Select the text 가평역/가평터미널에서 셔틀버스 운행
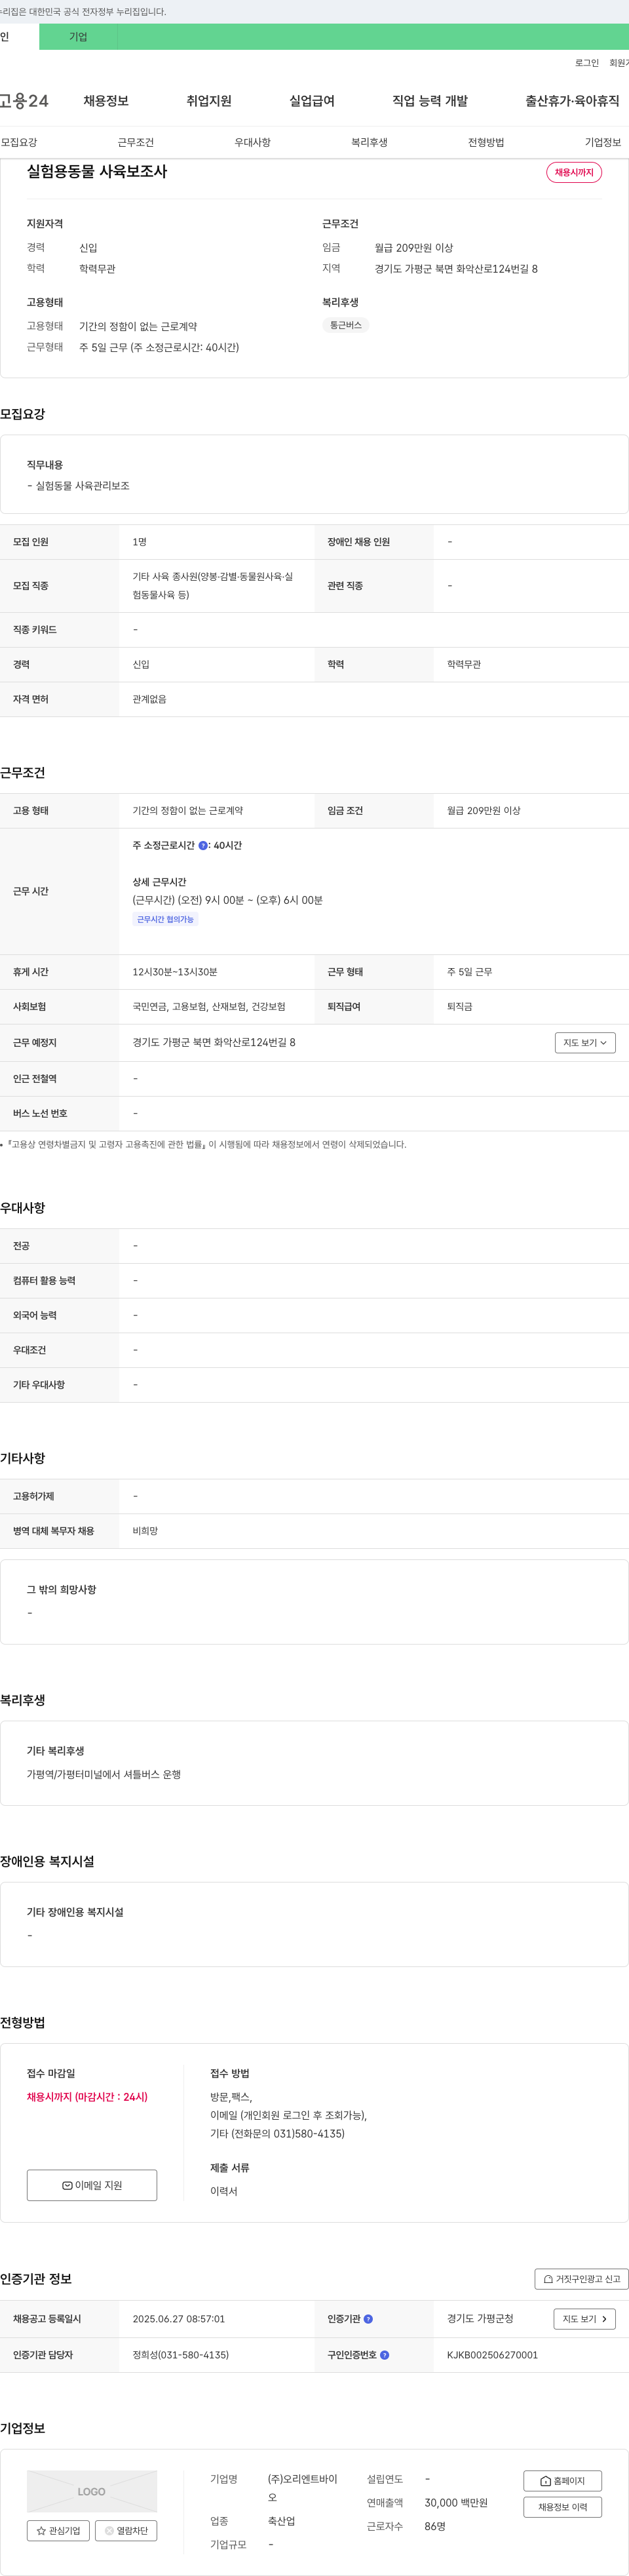Viewport: 629px width, 2576px height. (x=104, y=1775)
